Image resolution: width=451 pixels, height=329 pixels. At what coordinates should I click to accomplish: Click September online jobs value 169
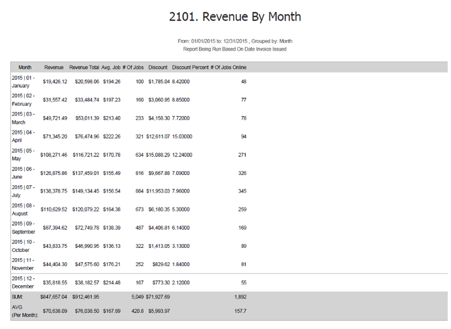[242, 228]
